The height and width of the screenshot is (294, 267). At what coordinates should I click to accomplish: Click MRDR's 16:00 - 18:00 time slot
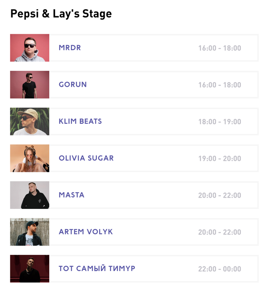pos(219,48)
